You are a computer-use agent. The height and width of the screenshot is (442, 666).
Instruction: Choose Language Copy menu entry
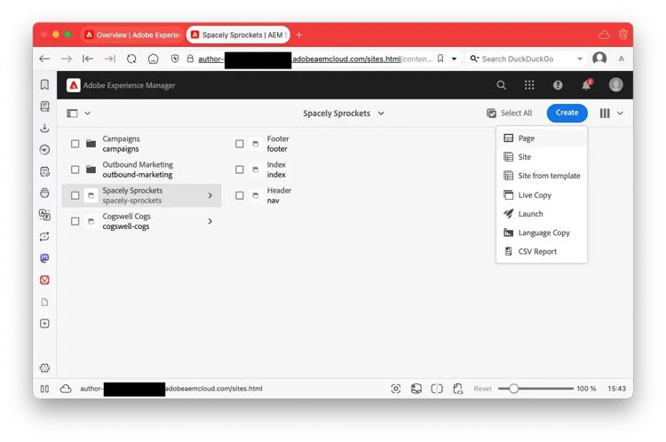coord(542,233)
